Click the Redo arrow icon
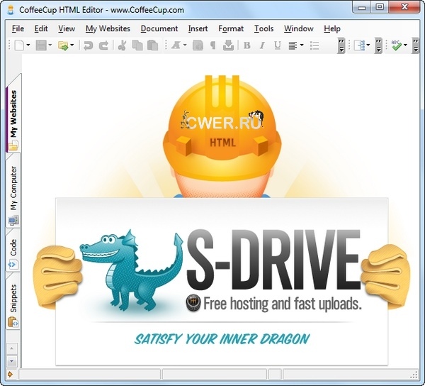 [x=104, y=45]
